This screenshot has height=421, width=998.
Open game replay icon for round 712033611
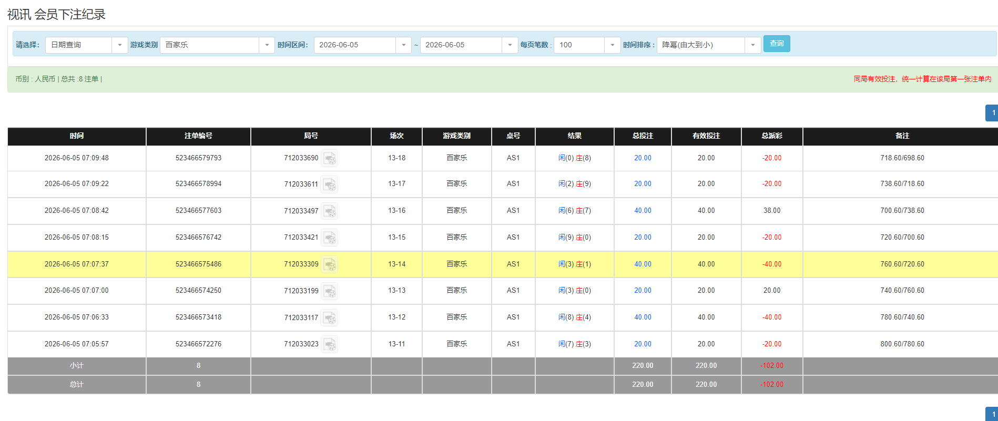click(x=330, y=184)
